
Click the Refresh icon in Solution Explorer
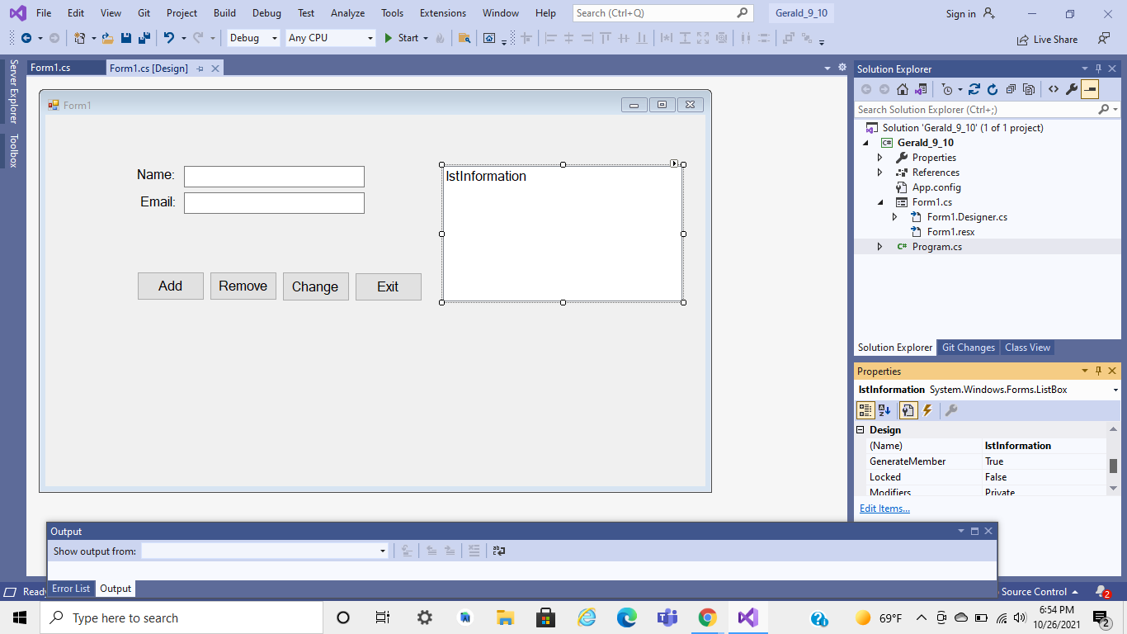tap(992, 89)
